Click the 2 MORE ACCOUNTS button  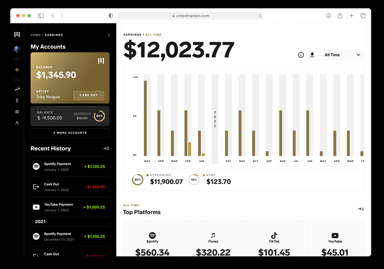(70, 133)
